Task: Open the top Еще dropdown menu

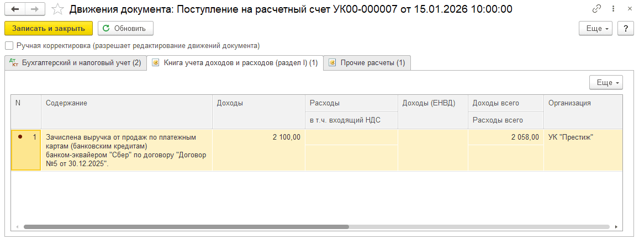Action: point(595,29)
